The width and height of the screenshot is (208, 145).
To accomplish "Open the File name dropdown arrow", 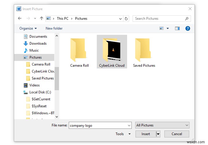I will click(129, 126).
